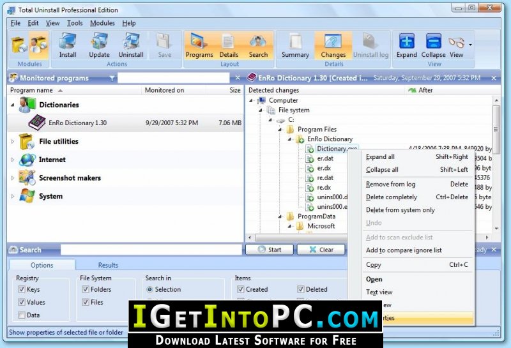Expand the System group
The height and width of the screenshot is (348, 511).
pos(13,196)
